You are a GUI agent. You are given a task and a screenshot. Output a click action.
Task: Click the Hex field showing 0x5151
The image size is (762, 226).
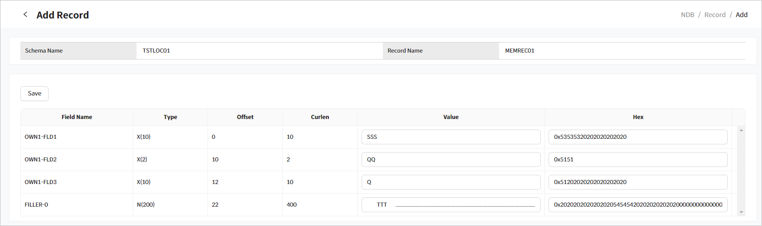click(x=637, y=160)
